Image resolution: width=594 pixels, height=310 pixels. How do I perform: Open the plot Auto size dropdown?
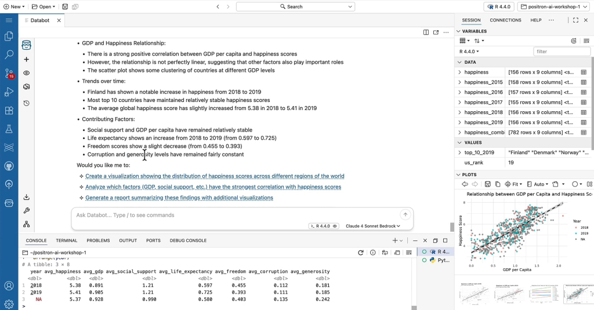(538, 184)
